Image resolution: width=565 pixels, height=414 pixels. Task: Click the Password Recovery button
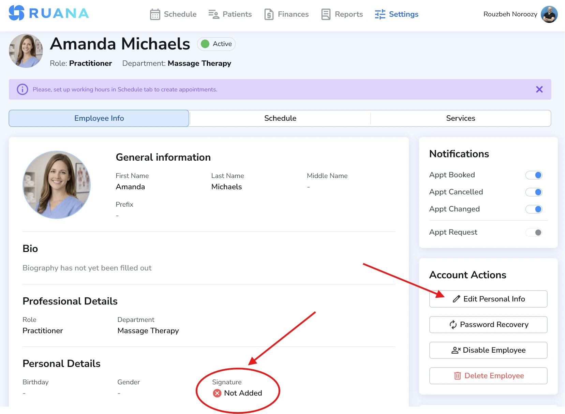click(x=488, y=325)
